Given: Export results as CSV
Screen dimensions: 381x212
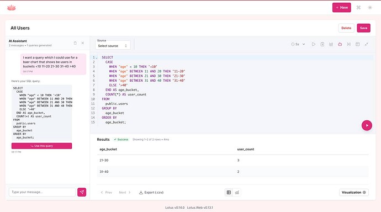Looking at the screenshot, I should point(151,192).
